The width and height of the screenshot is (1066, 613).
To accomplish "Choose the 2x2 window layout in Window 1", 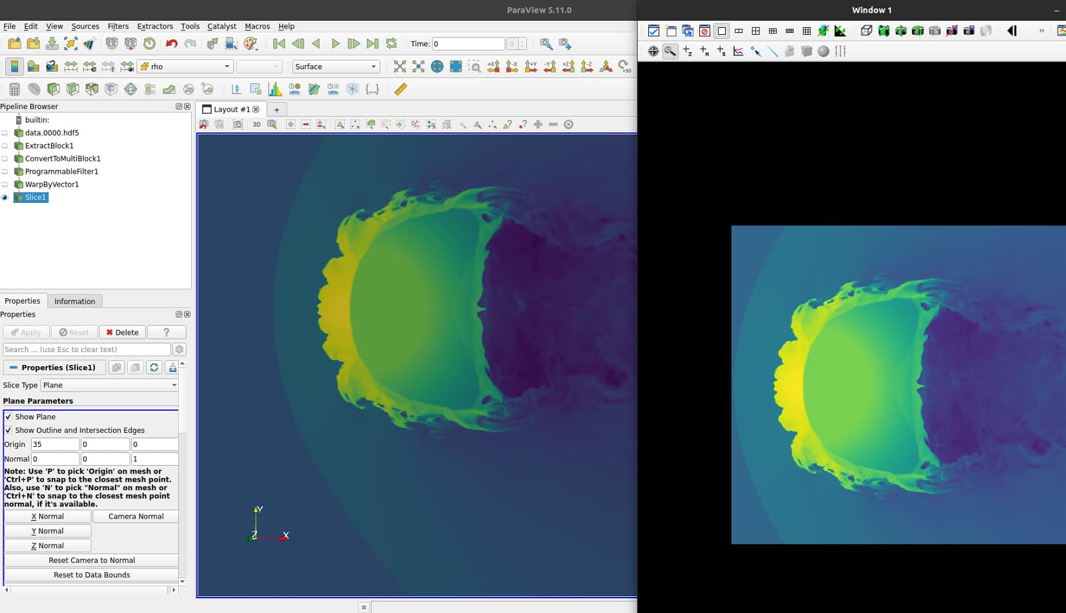I will [x=755, y=31].
